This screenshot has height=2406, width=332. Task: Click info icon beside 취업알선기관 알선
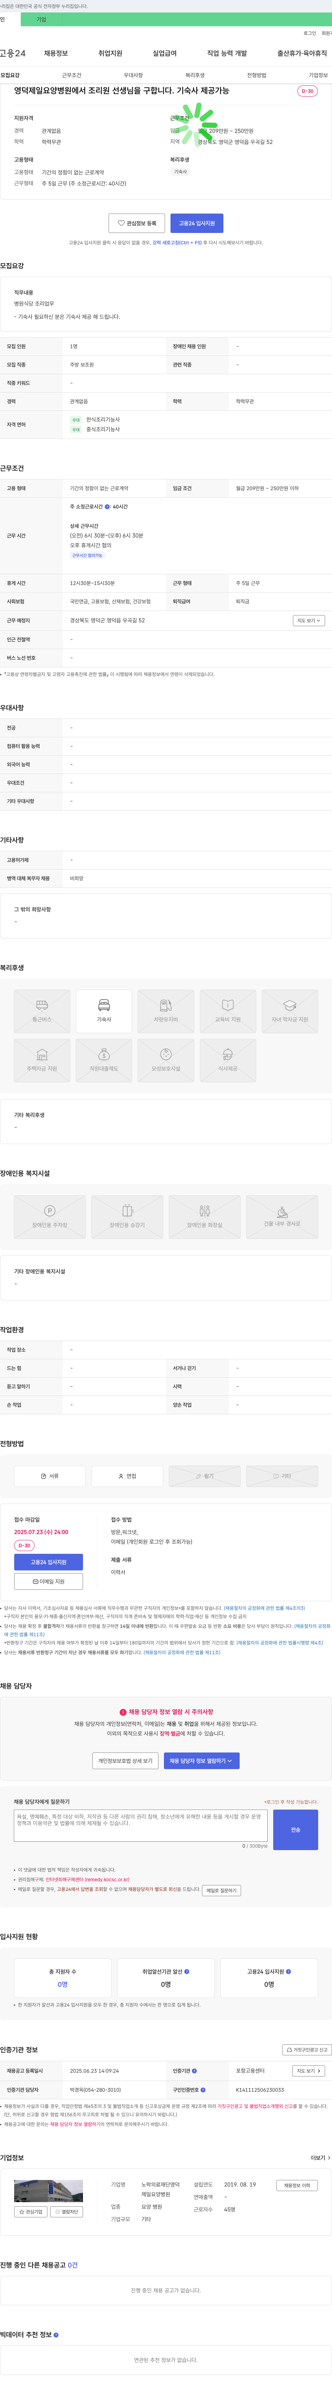(186, 1971)
